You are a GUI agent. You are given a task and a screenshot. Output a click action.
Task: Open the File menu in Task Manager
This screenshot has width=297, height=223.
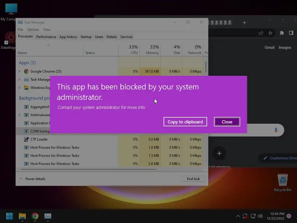tap(20, 30)
